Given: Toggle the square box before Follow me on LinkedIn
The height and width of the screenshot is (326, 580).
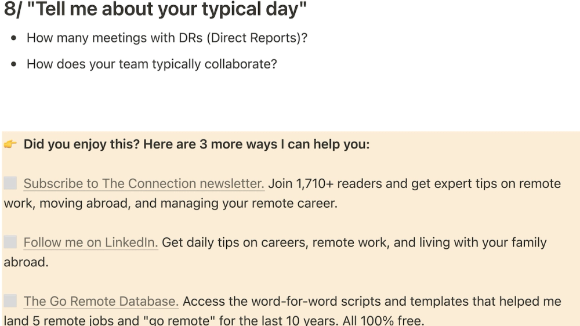Looking at the screenshot, I should pyautogui.click(x=10, y=242).
